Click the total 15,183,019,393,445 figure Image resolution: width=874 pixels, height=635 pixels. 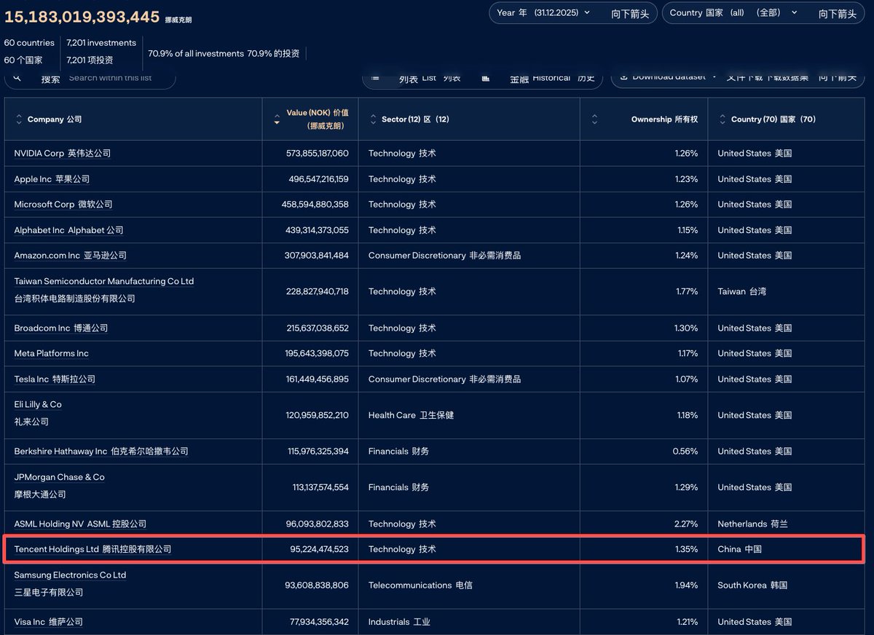click(82, 16)
